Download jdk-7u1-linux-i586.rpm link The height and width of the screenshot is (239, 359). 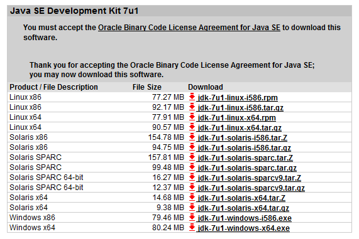click(x=238, y=98)
